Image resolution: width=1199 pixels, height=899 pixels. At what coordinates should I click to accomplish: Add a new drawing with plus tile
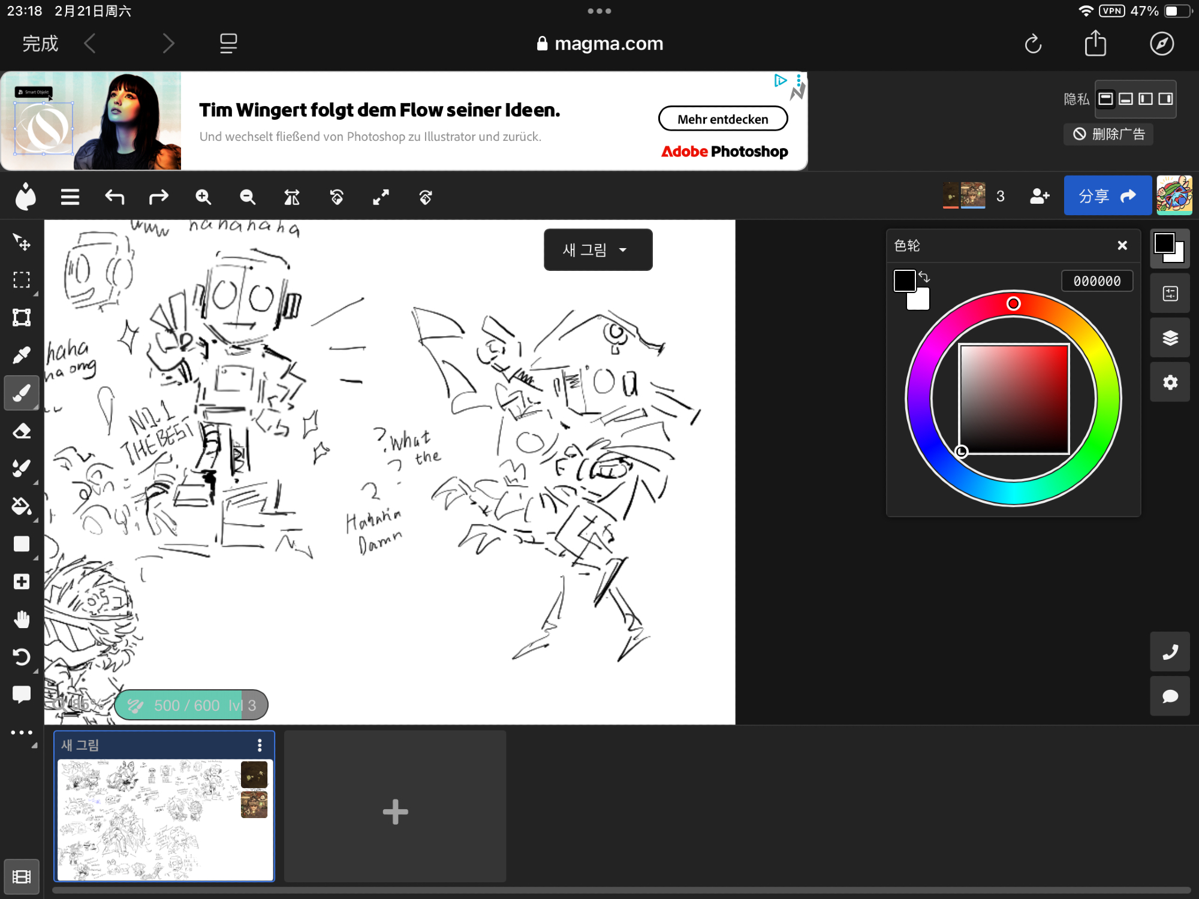[x=395, y=812]
